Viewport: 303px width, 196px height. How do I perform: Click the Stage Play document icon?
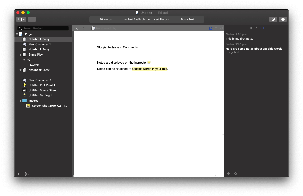[25, 55]
